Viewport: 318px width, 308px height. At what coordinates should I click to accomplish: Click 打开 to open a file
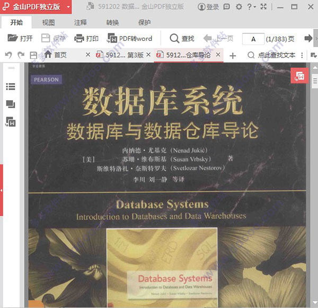20,38
